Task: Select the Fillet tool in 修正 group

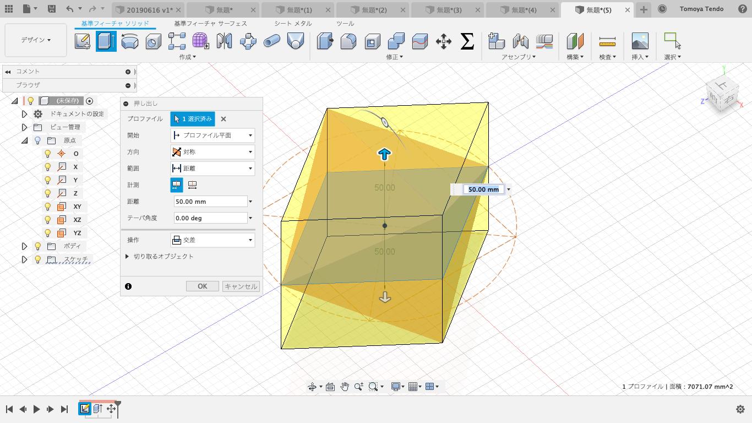Action: 348,41
